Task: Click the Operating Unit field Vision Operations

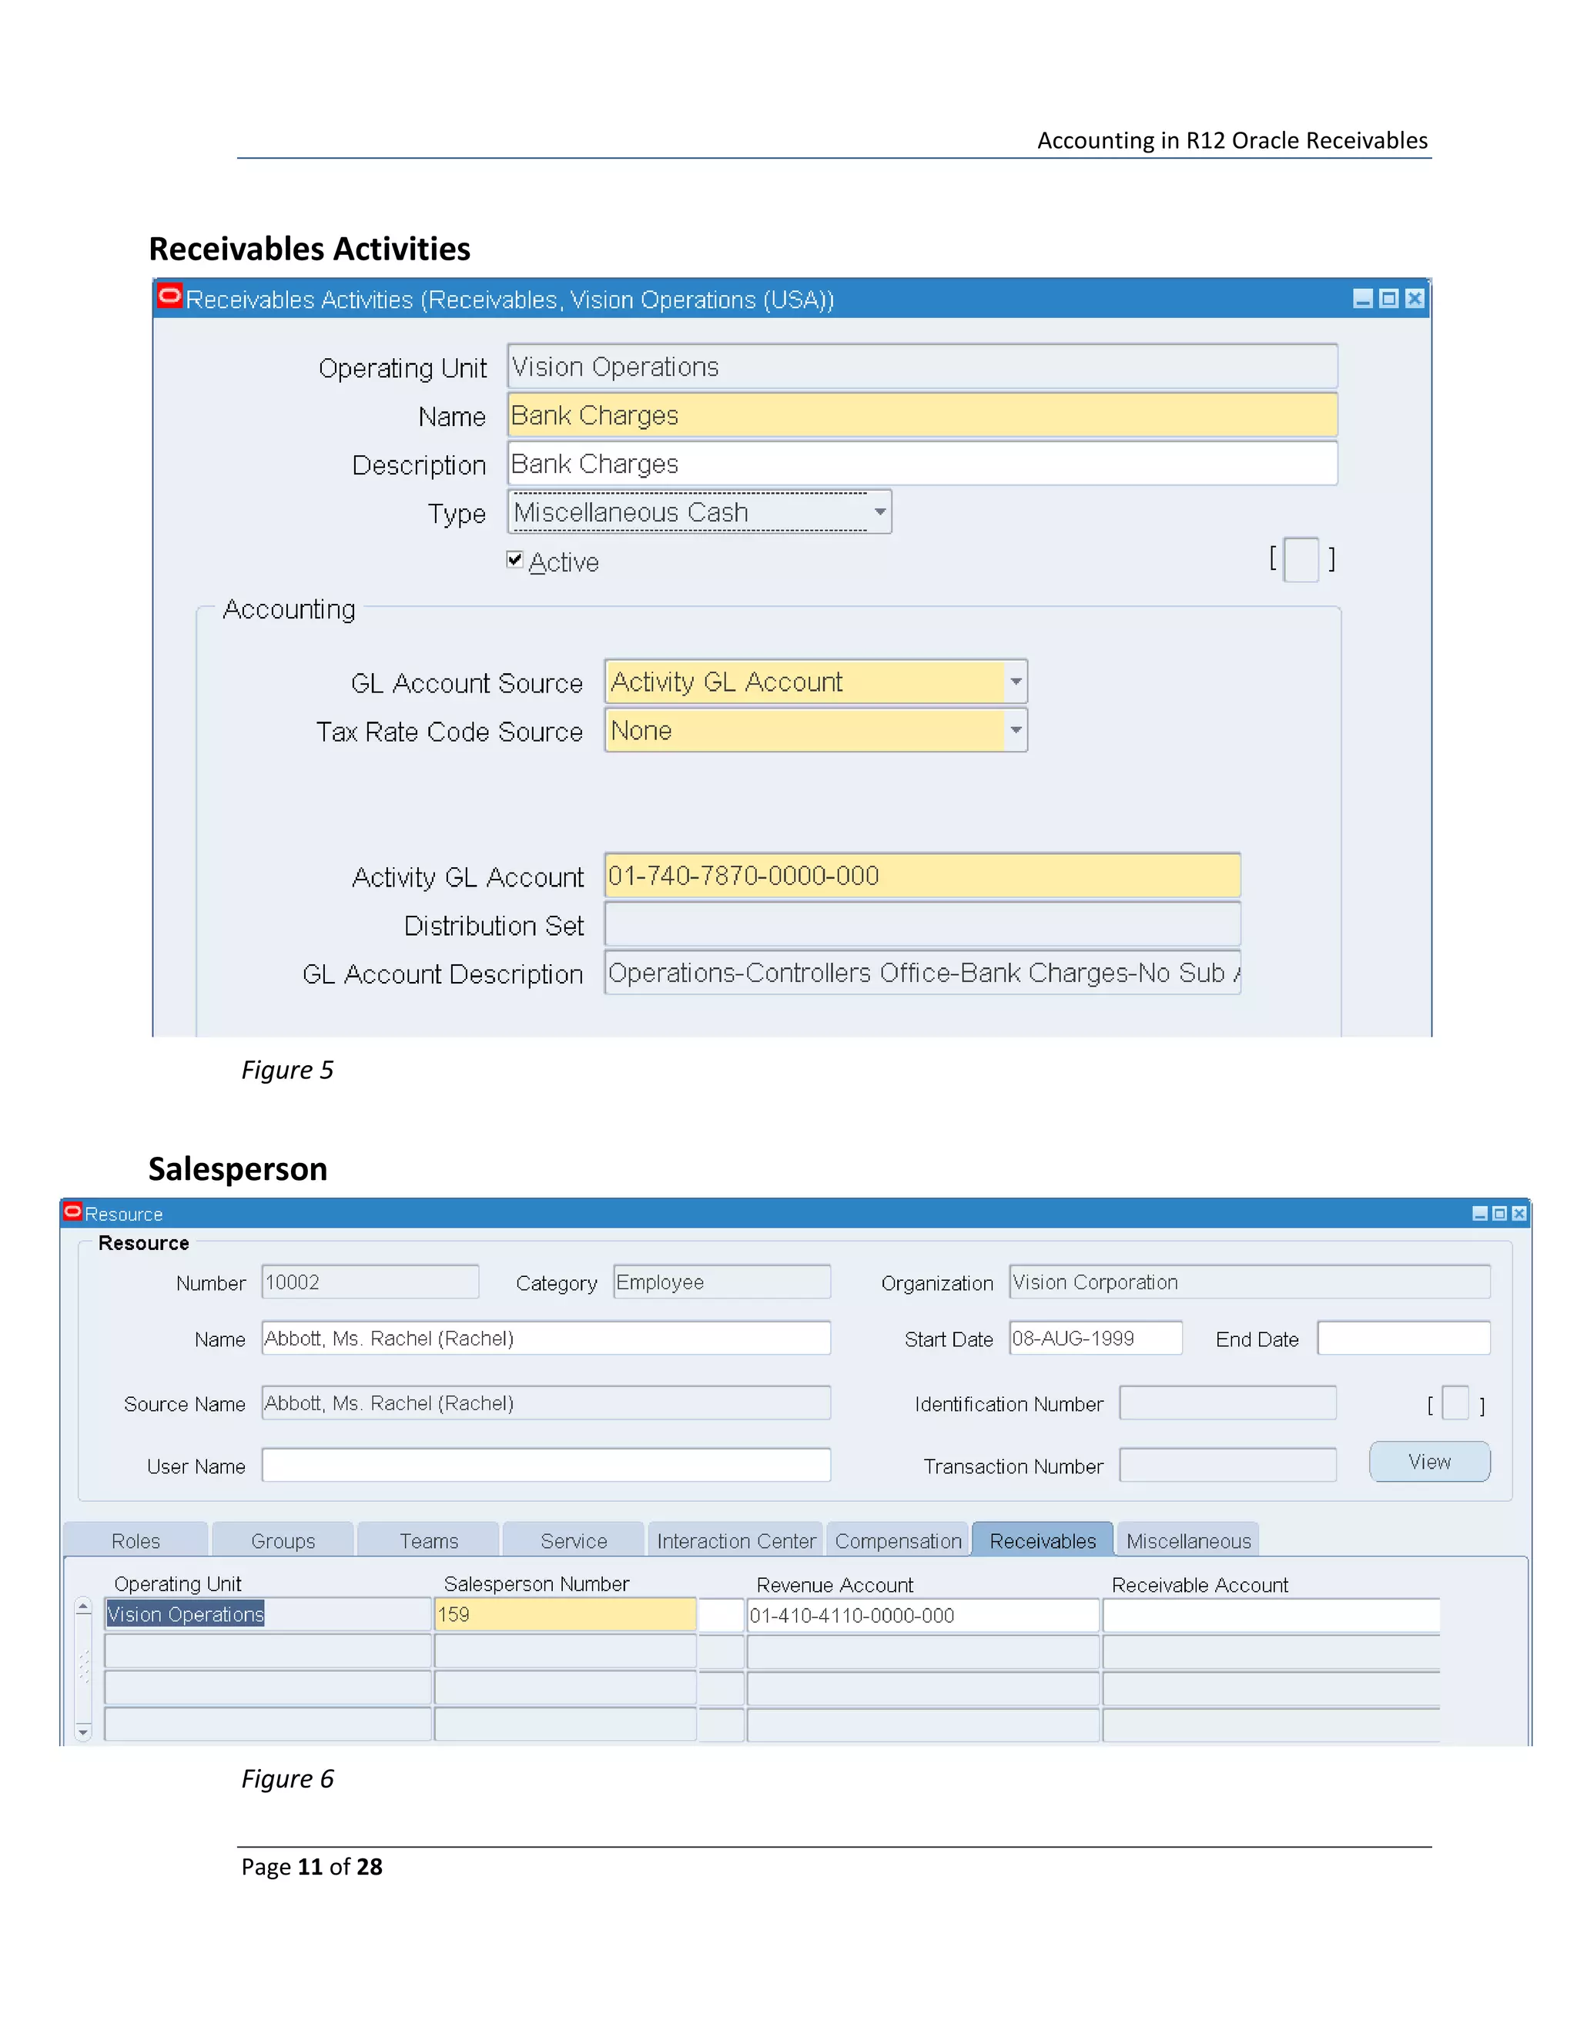Action: tap(922, 367)
